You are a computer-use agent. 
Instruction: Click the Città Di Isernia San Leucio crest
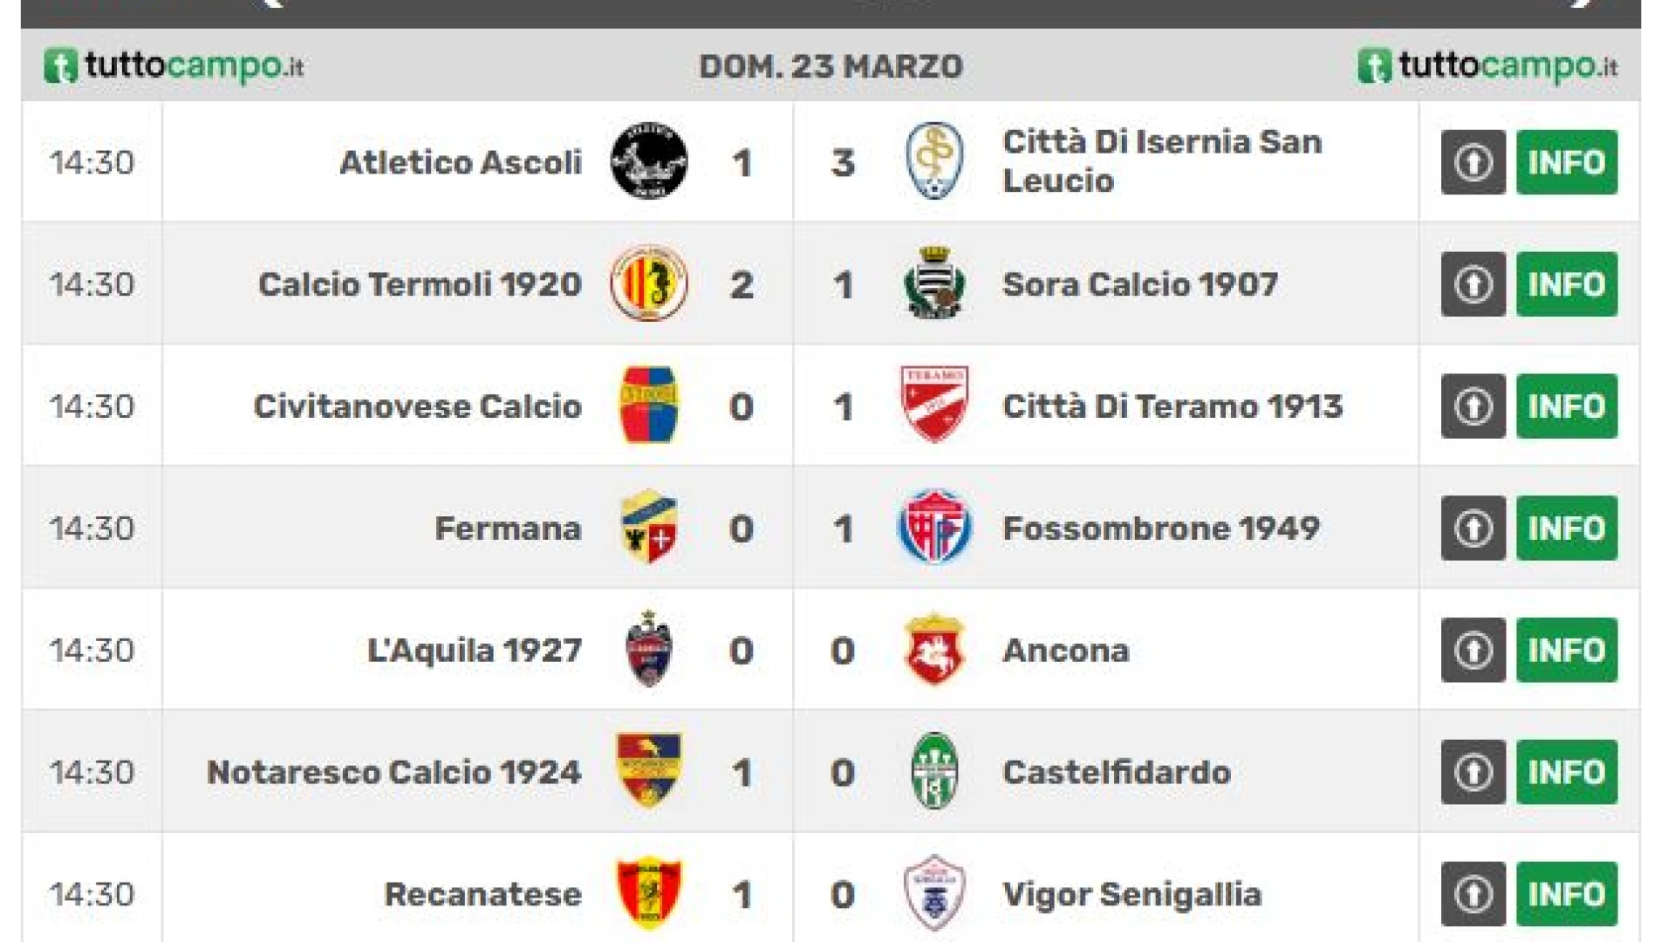(934, 161)
